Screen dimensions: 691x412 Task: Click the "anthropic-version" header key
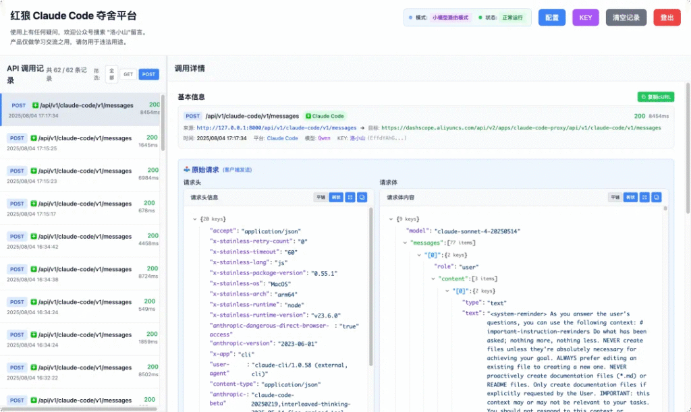(x=242, y=343)
